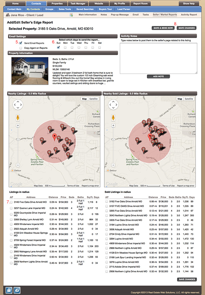The width and height of the screenshot is (205, 295).
Task: Click bottom Save Changes button
Action: (x=187, y=279)
